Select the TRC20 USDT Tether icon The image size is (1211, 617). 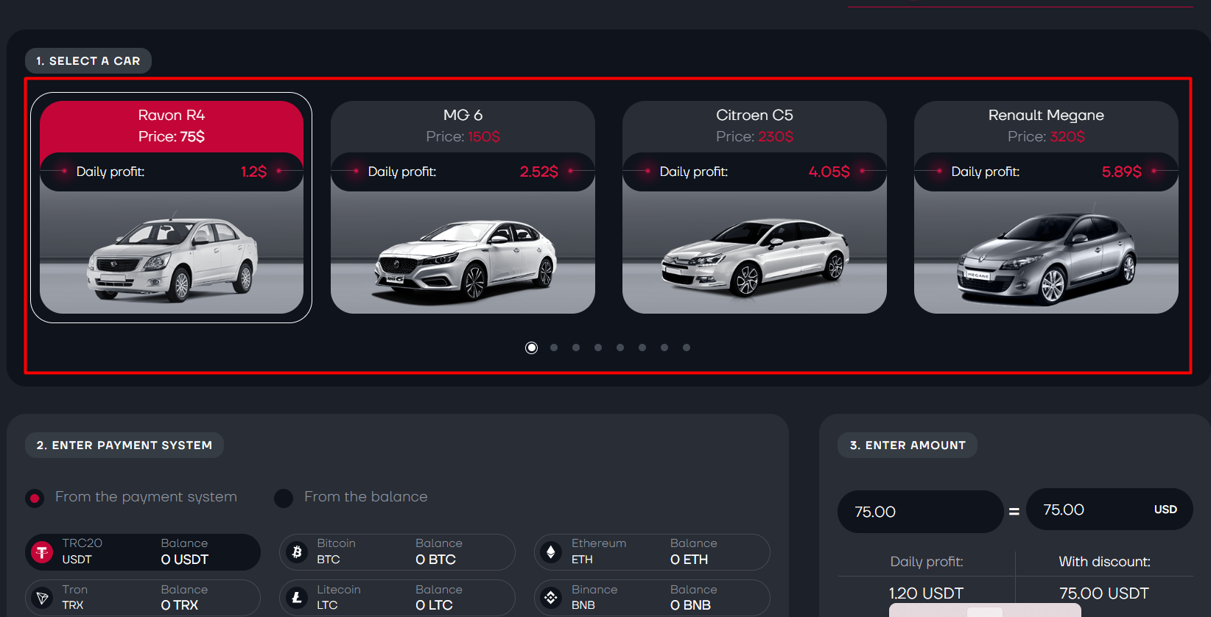pos(42,552)
